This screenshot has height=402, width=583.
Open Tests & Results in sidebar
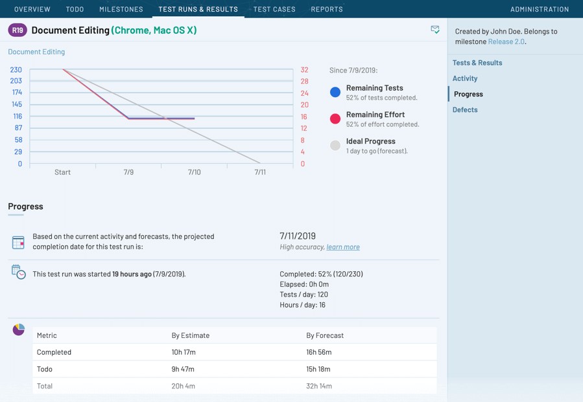477,63
